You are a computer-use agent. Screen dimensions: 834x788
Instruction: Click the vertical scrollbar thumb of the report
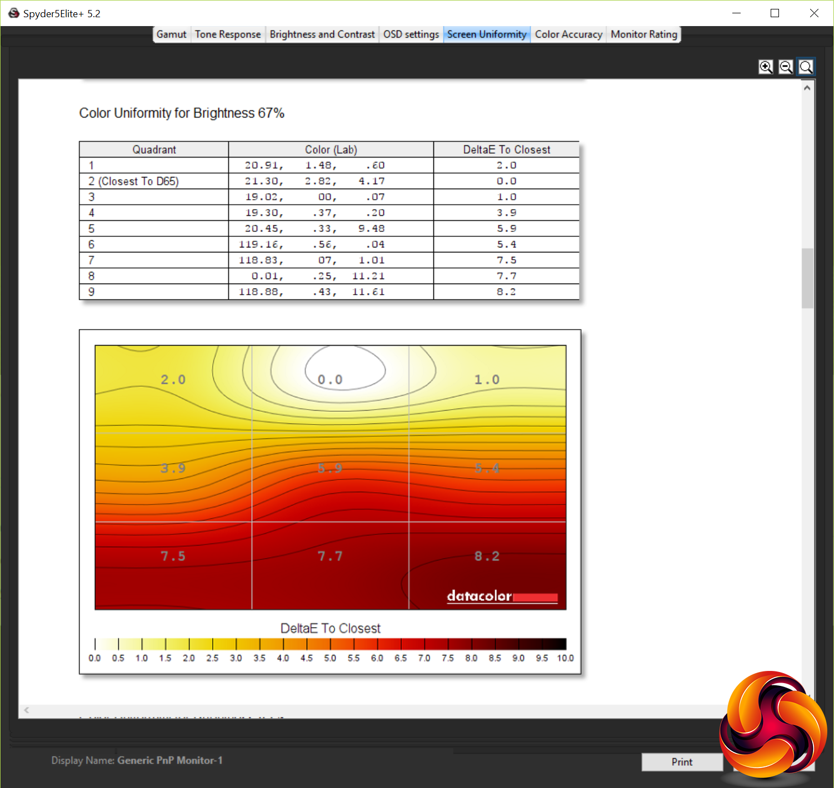pyautogui.click(x=807, y=278)
